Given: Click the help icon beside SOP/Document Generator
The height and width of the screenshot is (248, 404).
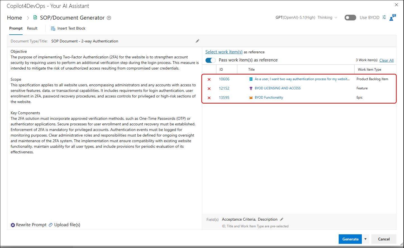Looking at the screenshot, I should 109,18.
